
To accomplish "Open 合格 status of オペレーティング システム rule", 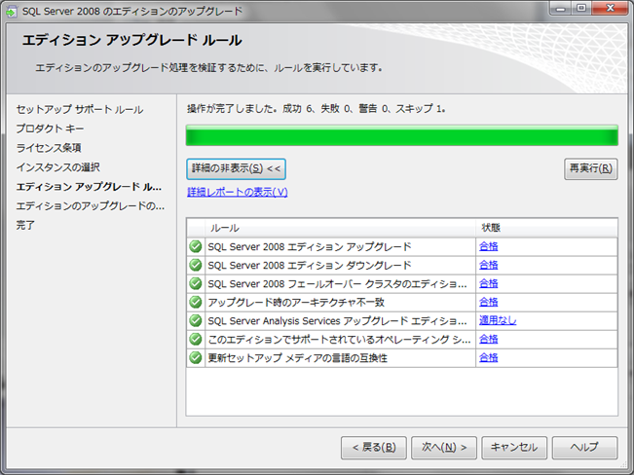I will point(489,339).
